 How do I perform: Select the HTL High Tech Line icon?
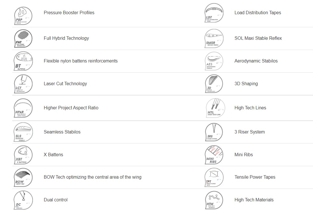tap(215, 108)
